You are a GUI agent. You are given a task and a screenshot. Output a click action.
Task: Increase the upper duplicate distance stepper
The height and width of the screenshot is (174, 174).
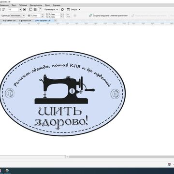tap(61, 14)
